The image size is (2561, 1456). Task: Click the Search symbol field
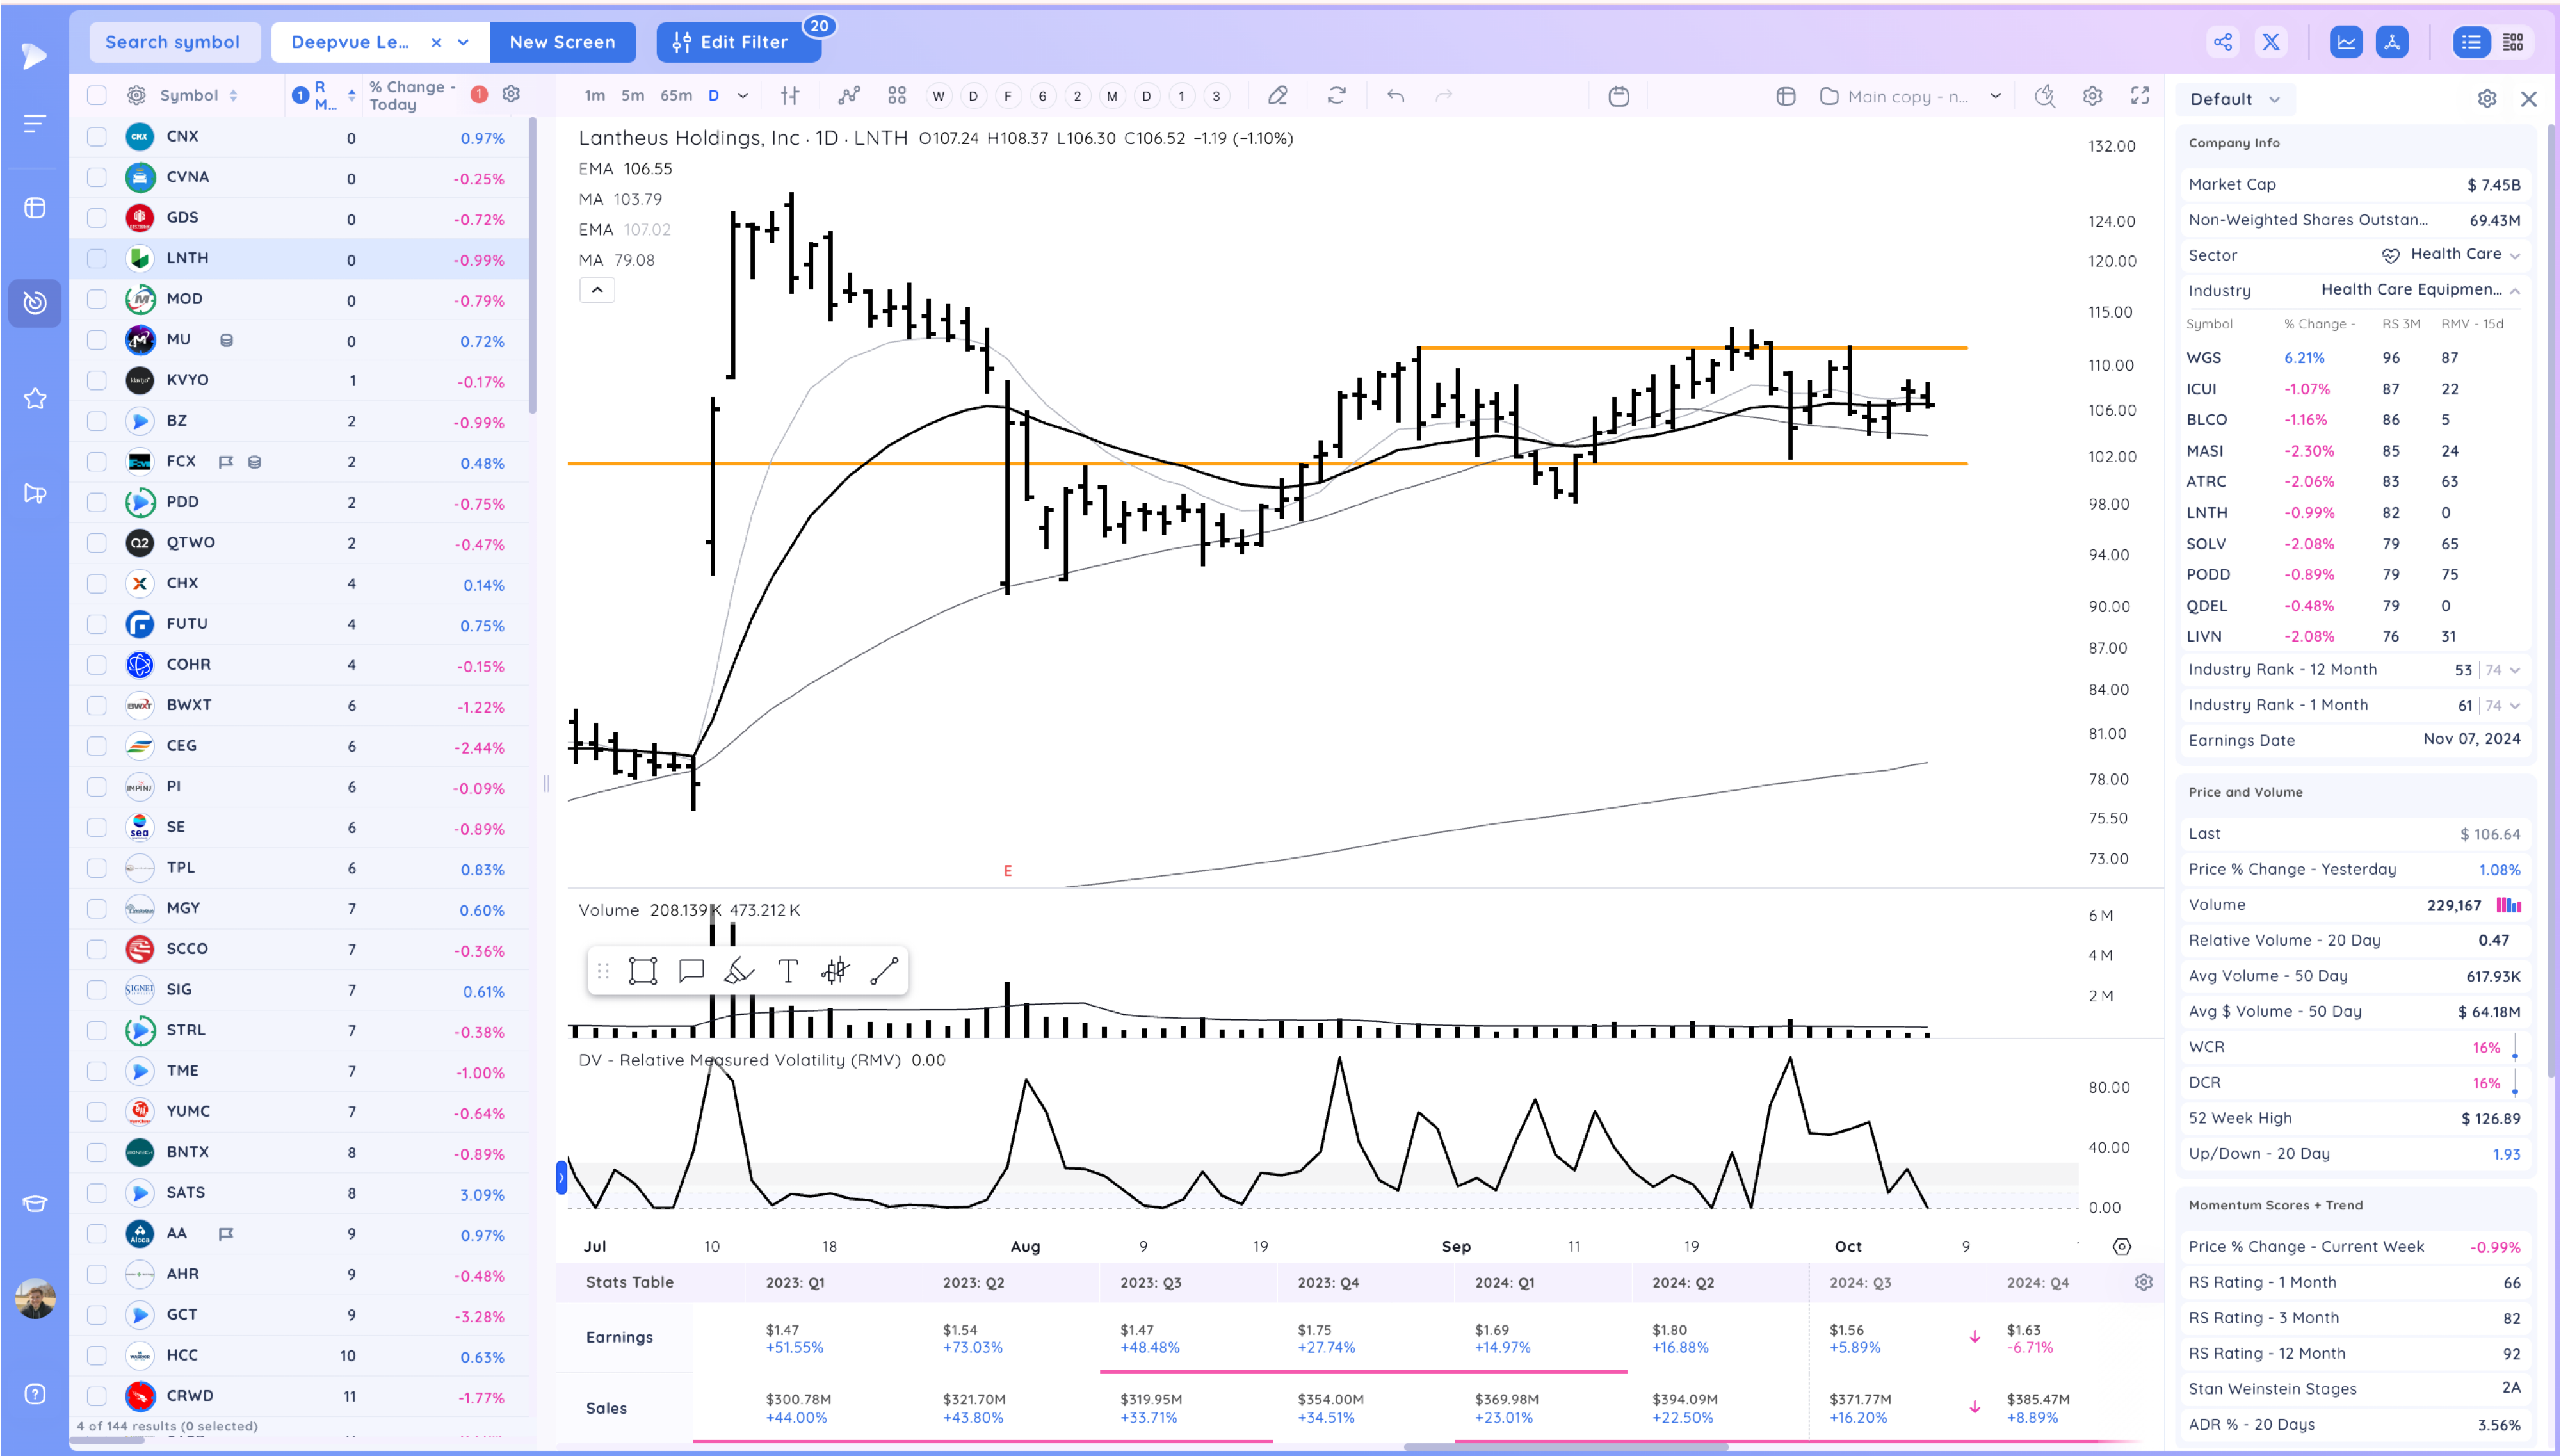[173, 42]
